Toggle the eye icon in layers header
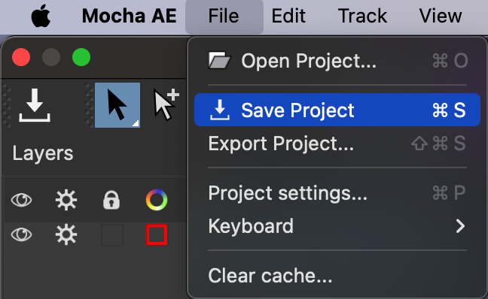The height and width of the screenshot is (299, 488). pos(21,200)
